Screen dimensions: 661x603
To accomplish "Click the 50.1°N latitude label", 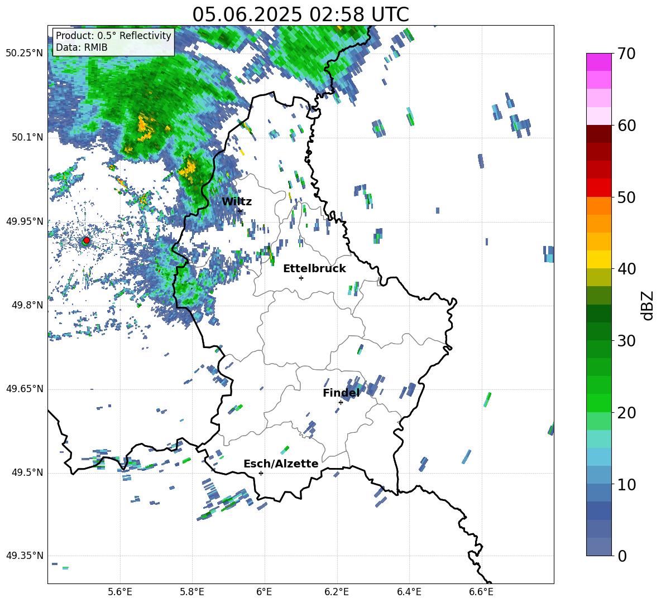I will 27,137.
